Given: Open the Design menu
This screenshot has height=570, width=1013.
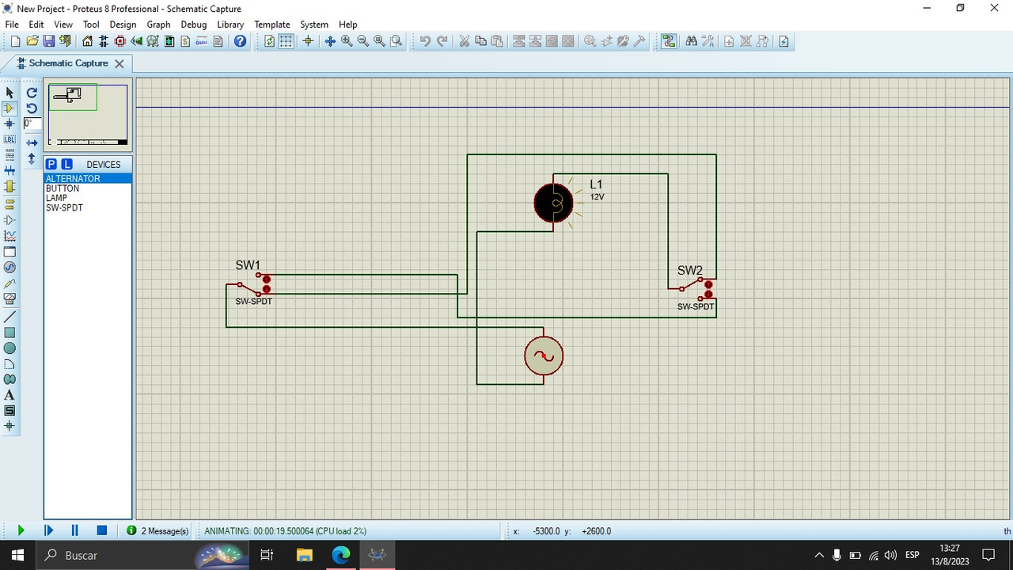Looking at the screenshot, I should coord(123,25).
